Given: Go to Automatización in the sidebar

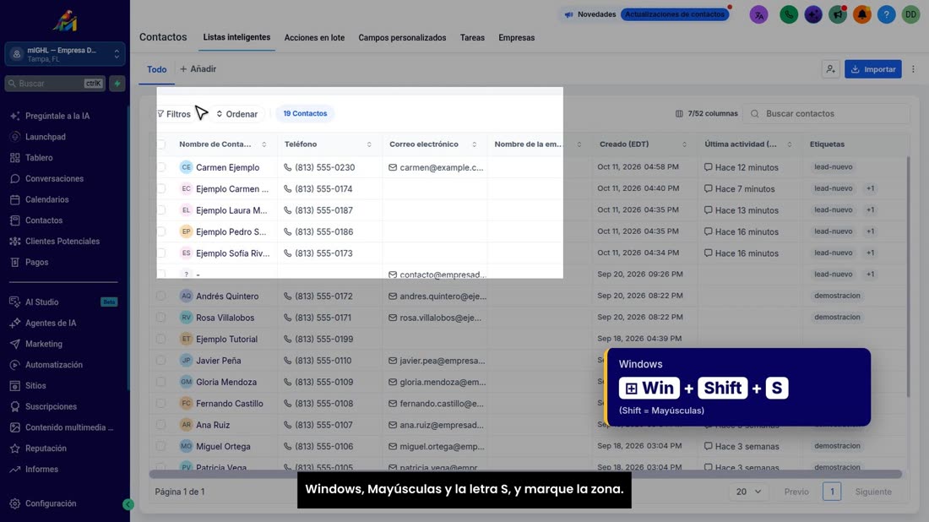Looking at the screenshot, I should click(54, 365).
